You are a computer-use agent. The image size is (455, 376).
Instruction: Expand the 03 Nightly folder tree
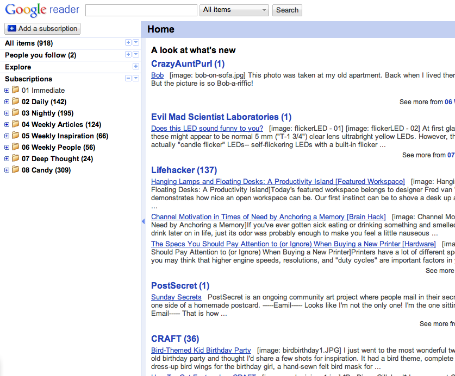[x=7, y=113]
